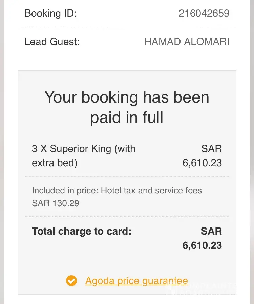Click the booking ID number 216042659
The image size is (254, 304).
(204, 13)
